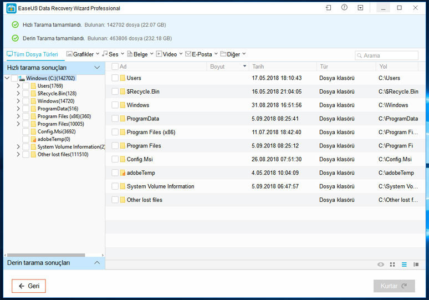The image size is (429, 300).
Task: Open the Belge filter menu
Action: coord(140,54)
